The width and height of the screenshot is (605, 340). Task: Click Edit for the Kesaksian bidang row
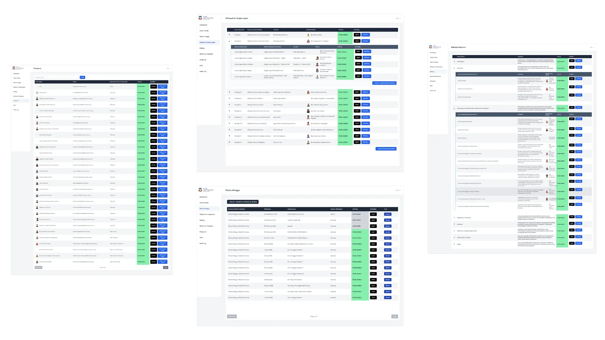[572, 224]
